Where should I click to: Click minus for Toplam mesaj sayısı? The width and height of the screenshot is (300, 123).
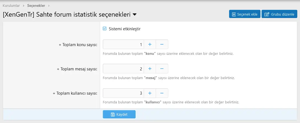[x=162, y=69]
